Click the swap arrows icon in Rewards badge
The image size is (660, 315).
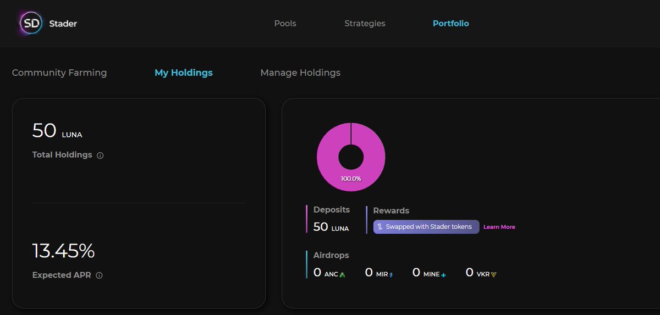coord(380,226)
